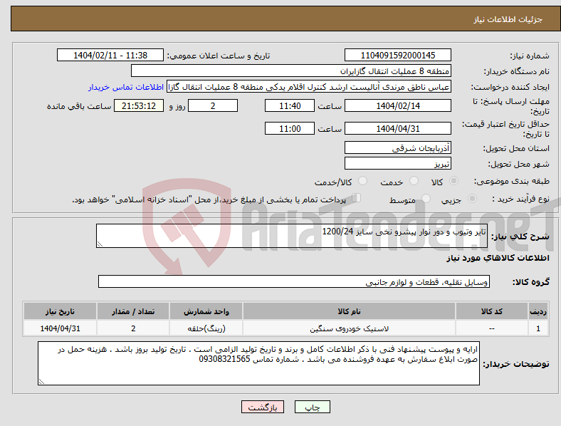Click the remaining time 21:53:12 field
Image resolution: width=561 pixels, height=426 pixels.
click(x=139, y=106)
